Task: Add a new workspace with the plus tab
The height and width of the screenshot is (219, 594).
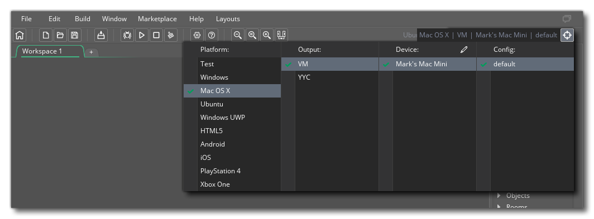Action: tap(92, 52)
